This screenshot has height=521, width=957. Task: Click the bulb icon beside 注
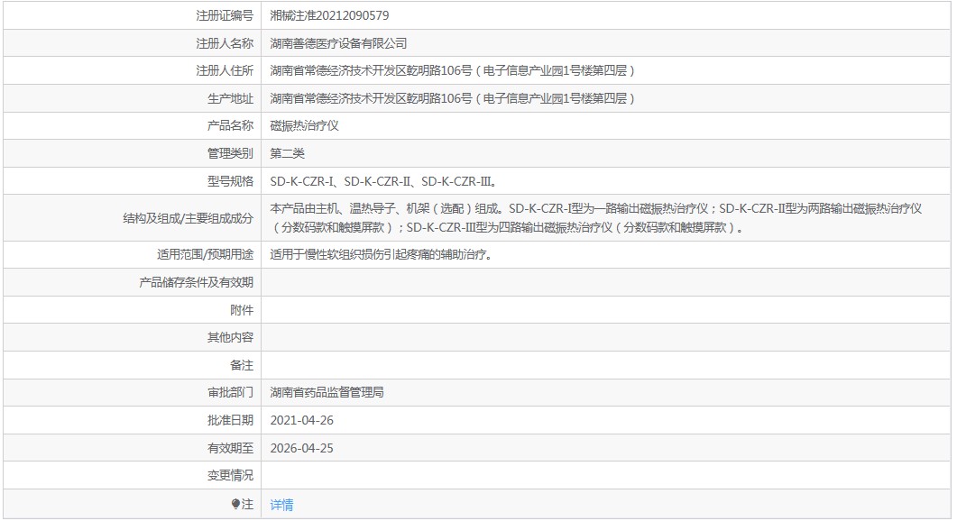pos(235,505)
